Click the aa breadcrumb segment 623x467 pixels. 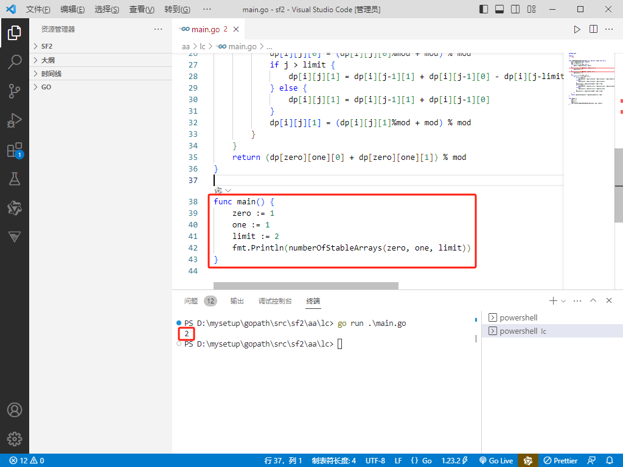(186, 47)
